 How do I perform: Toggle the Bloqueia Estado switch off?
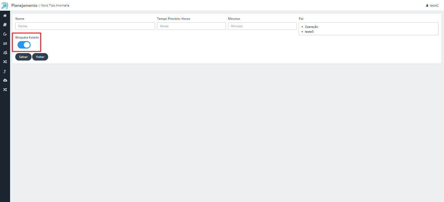tap(24, 45)
